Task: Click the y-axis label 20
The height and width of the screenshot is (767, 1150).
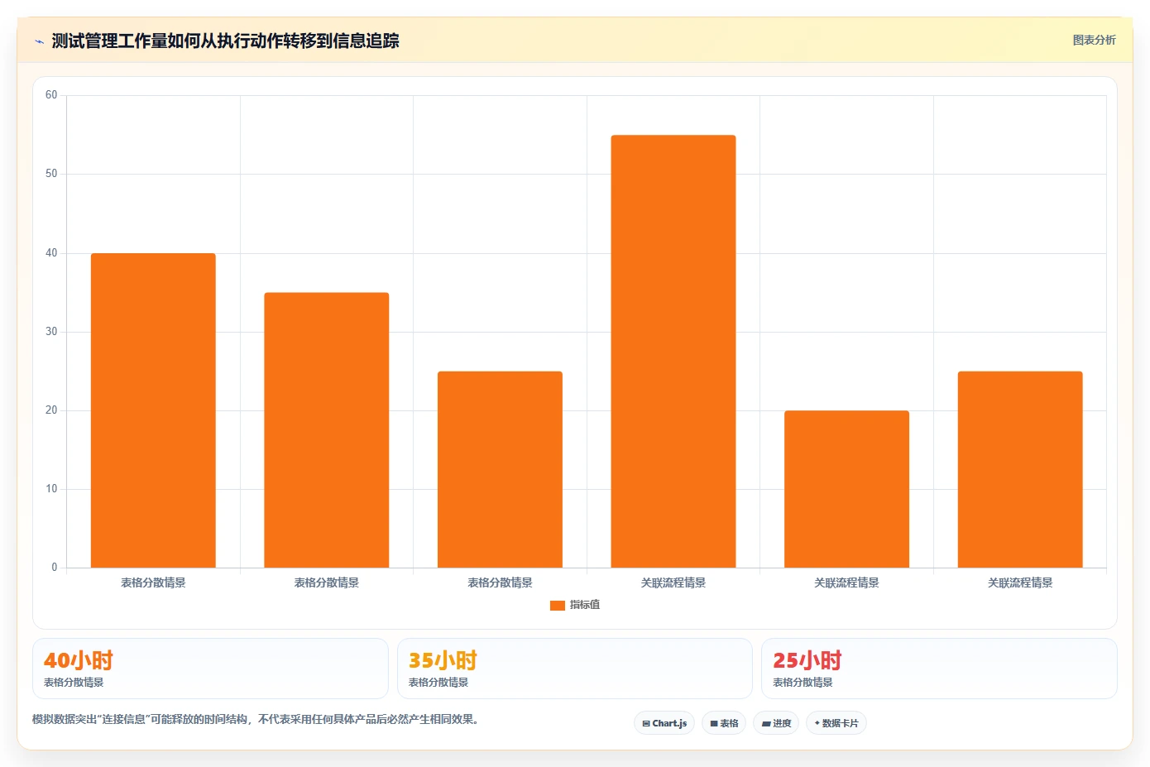Action: (x=51, y=410)
